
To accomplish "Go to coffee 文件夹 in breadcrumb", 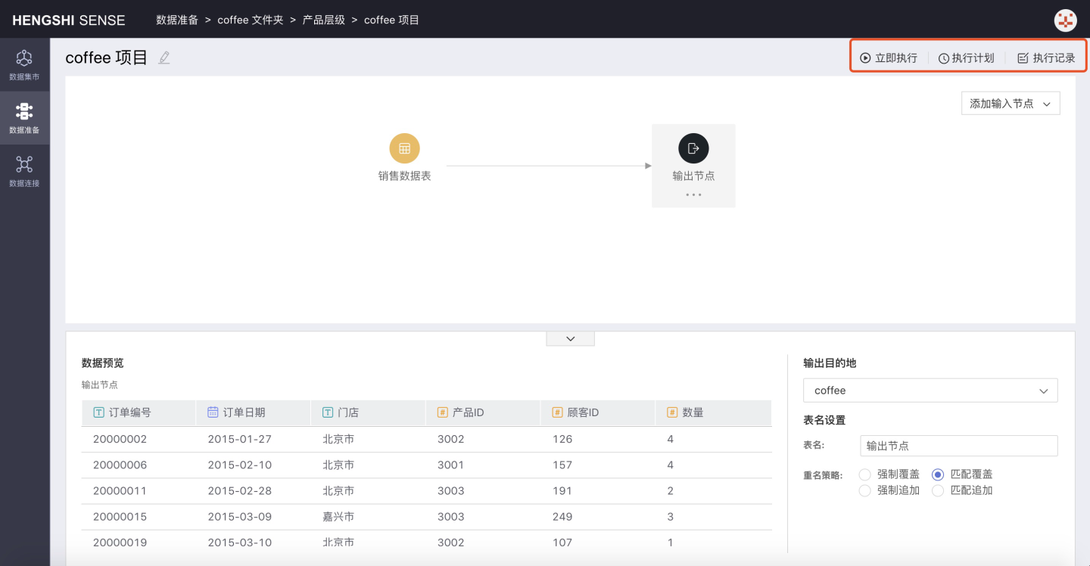I will (x=250, y=20).
